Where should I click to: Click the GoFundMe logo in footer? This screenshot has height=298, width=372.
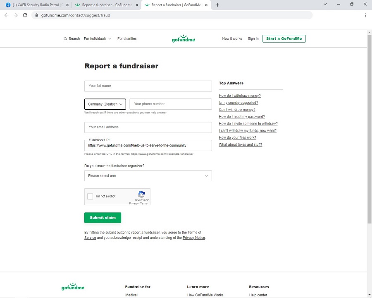73,286
